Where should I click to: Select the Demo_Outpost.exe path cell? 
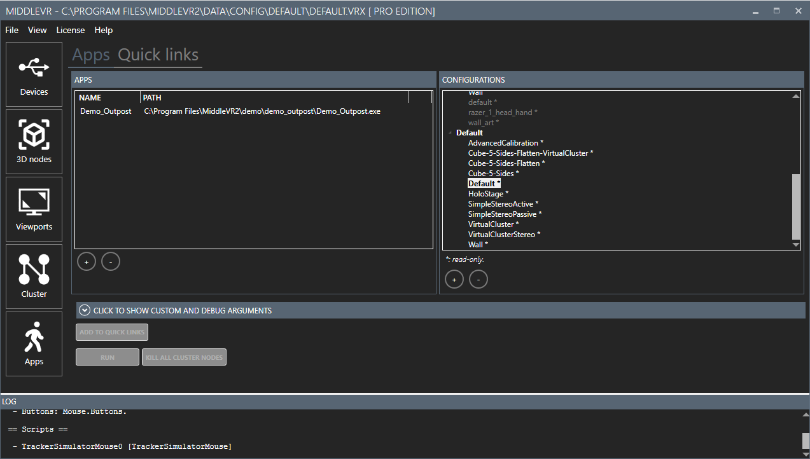262,111
